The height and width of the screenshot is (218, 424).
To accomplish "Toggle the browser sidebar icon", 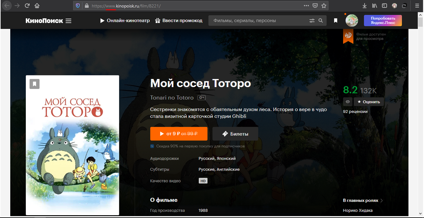I will click(x=384, y=6).
